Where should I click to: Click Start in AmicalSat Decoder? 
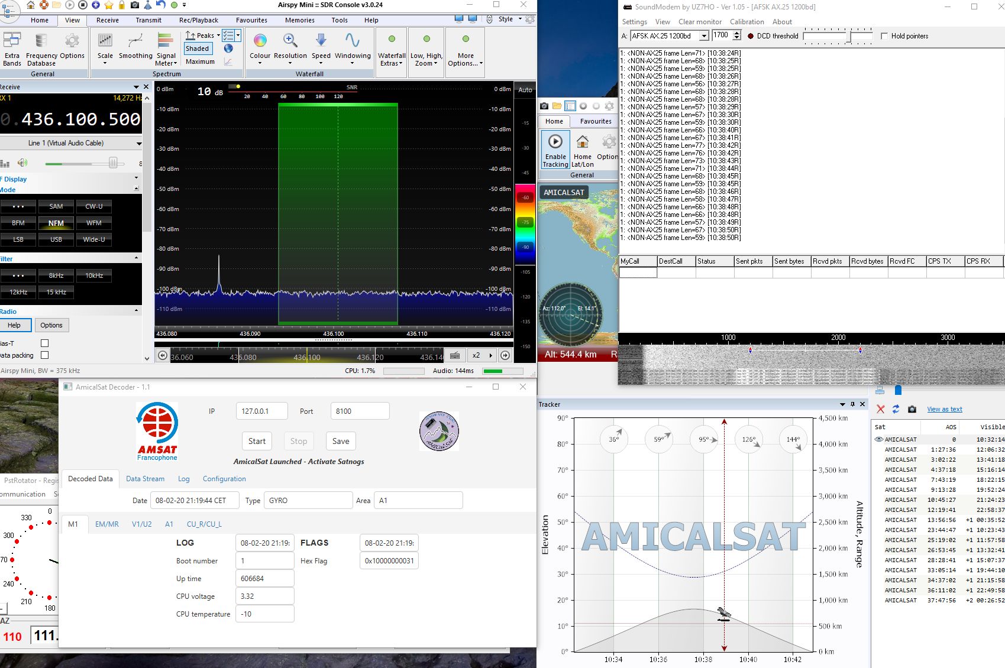pyautogui.click(x=257, y=440)
